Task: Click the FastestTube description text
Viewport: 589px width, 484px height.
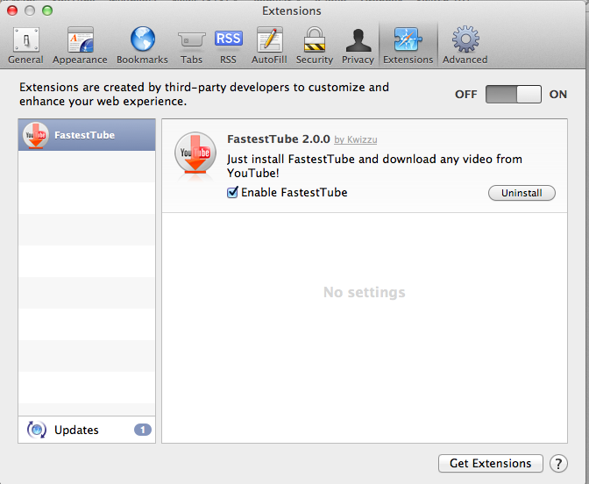Action: [x=374, y=166]
